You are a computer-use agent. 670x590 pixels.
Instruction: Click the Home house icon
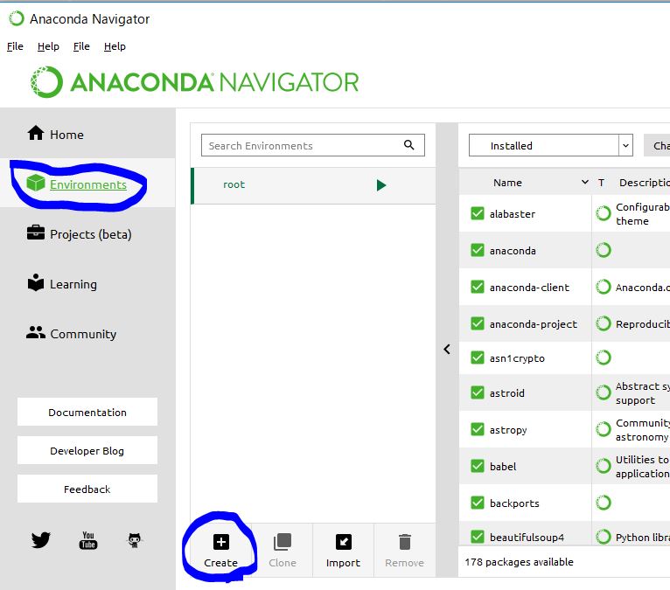tap(36, 133)
